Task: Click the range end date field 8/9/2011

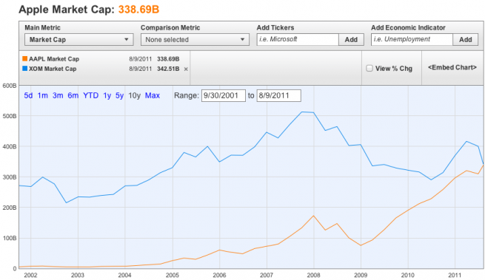Action: (278, 96)
